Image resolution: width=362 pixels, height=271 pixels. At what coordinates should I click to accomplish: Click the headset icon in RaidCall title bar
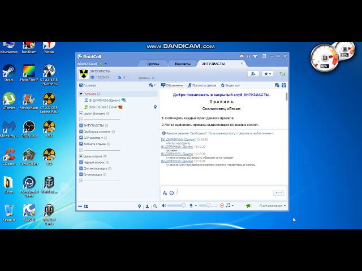tap(249, 56)
